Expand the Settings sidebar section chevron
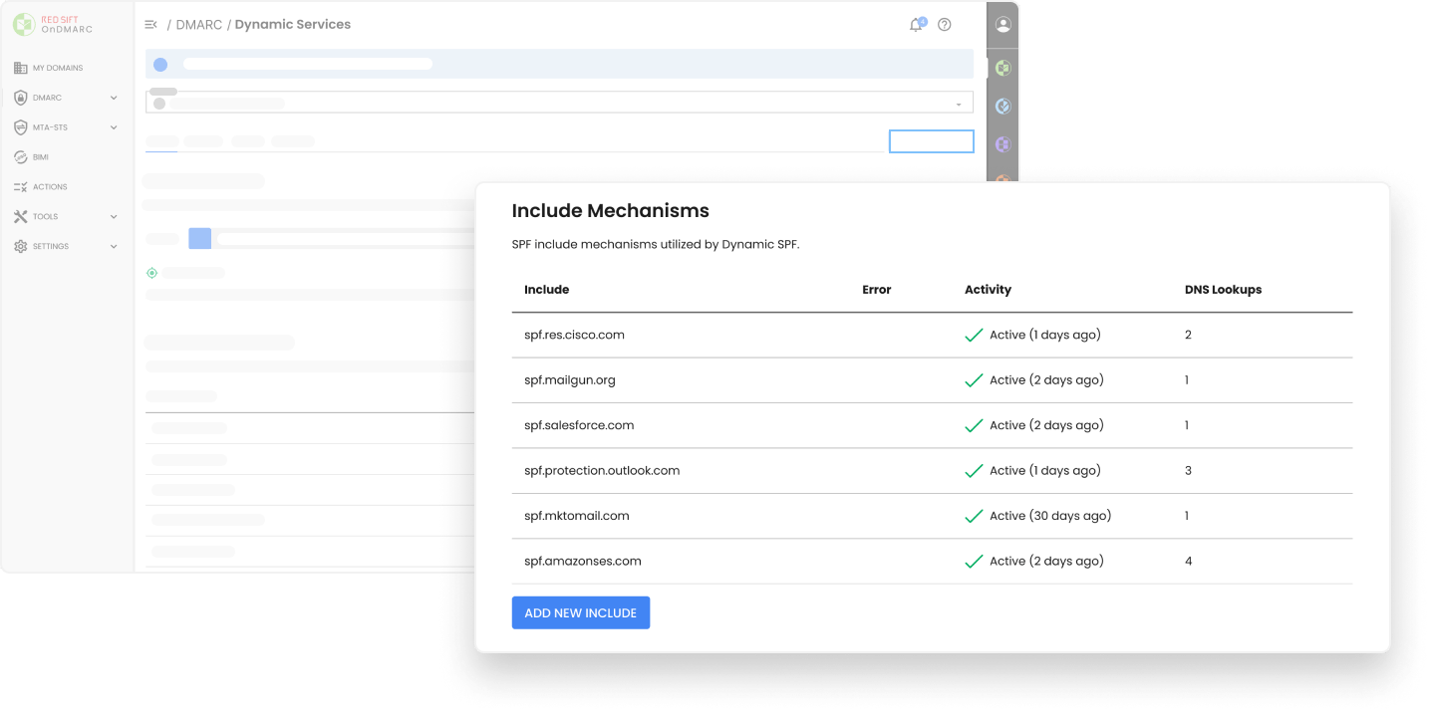1431x713 pixels. coord(114,246)
